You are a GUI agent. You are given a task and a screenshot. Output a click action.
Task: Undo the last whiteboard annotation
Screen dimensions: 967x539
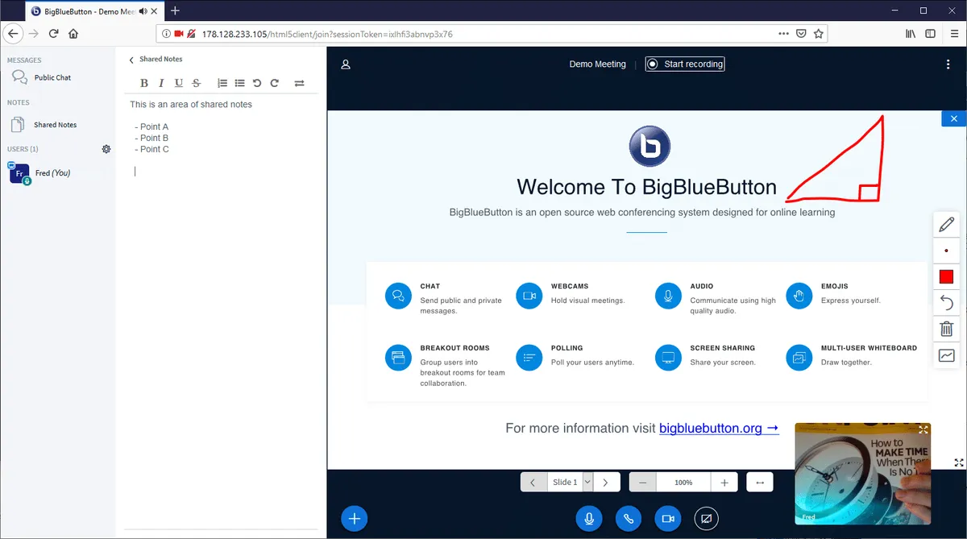click(946, 303)
